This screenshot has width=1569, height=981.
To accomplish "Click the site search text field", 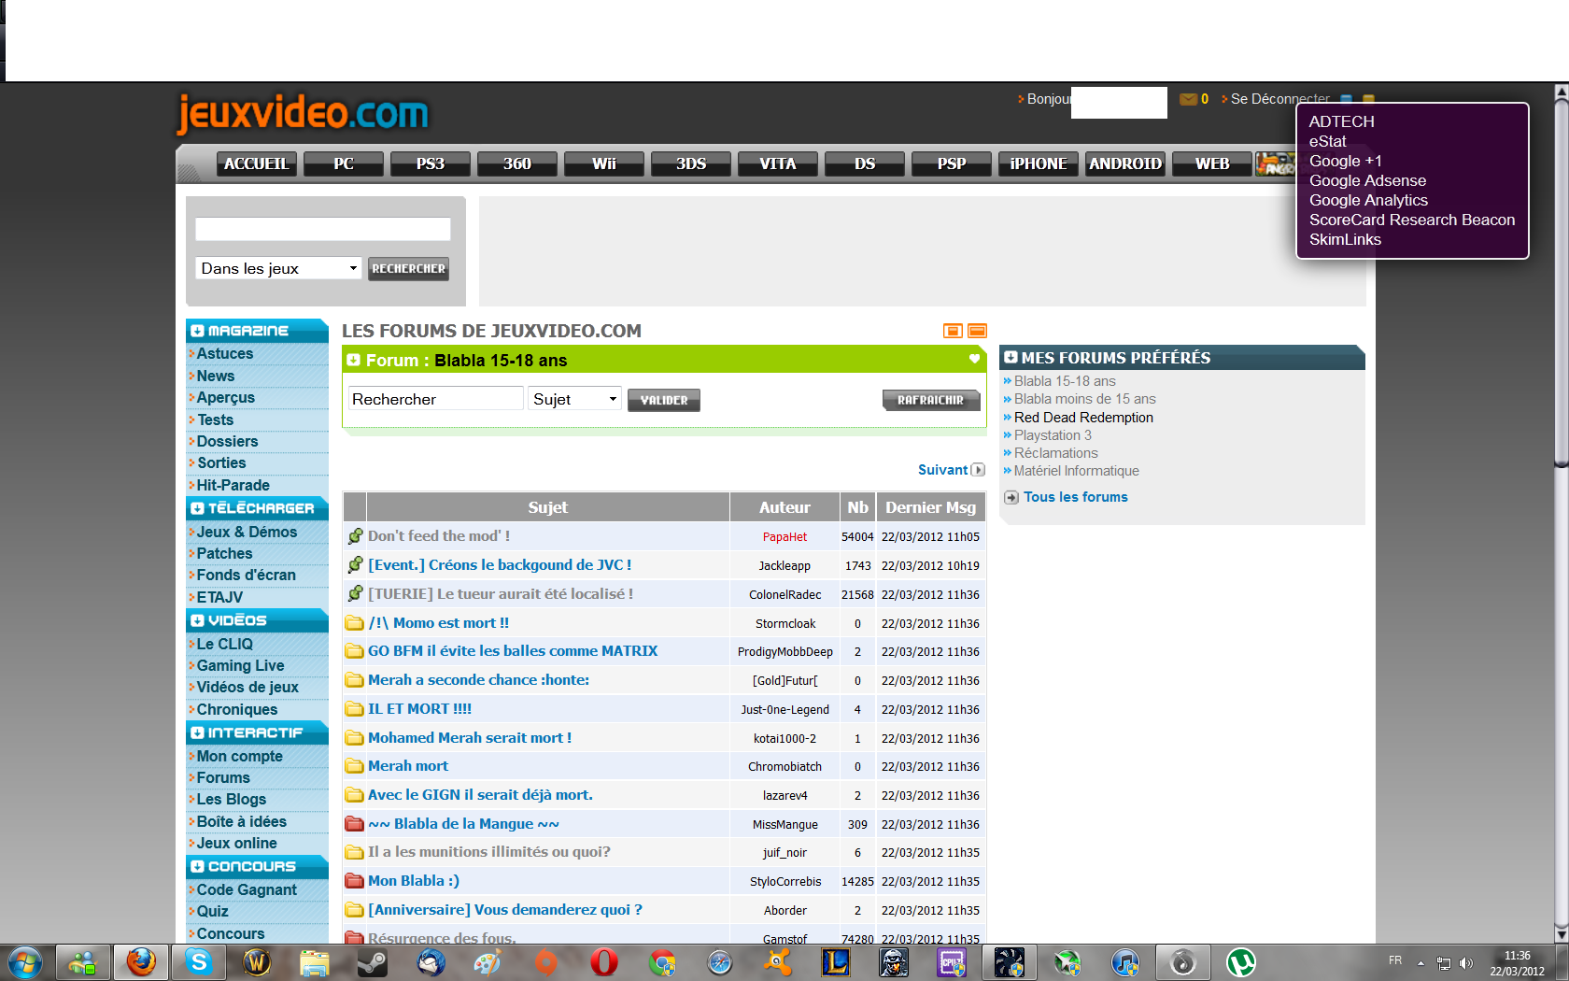I will point(323,229).
